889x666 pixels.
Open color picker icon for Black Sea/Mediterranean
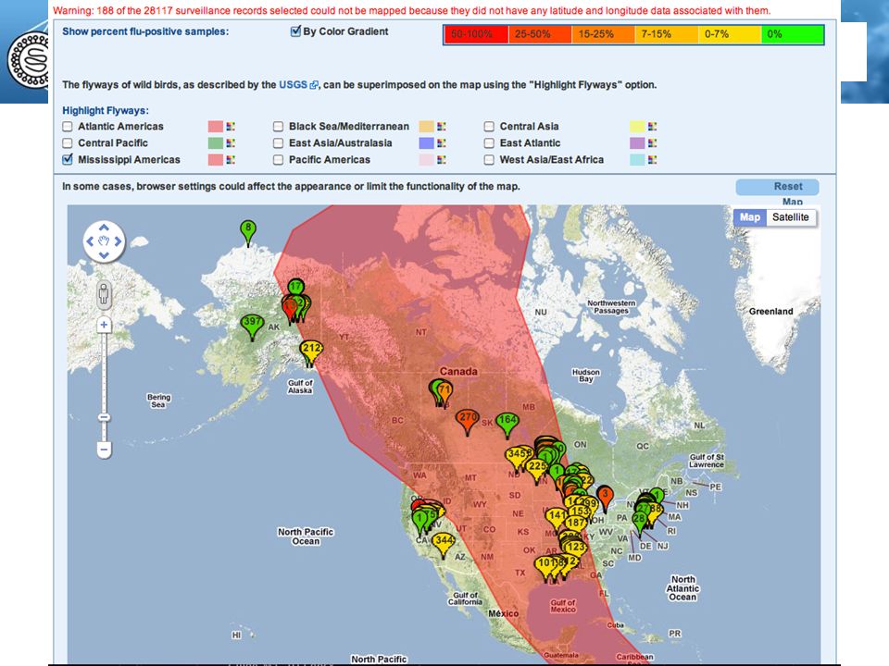[x=441, y=127]
